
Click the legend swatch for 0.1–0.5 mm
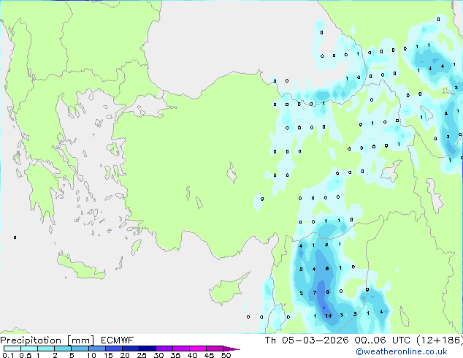[12, 349]
